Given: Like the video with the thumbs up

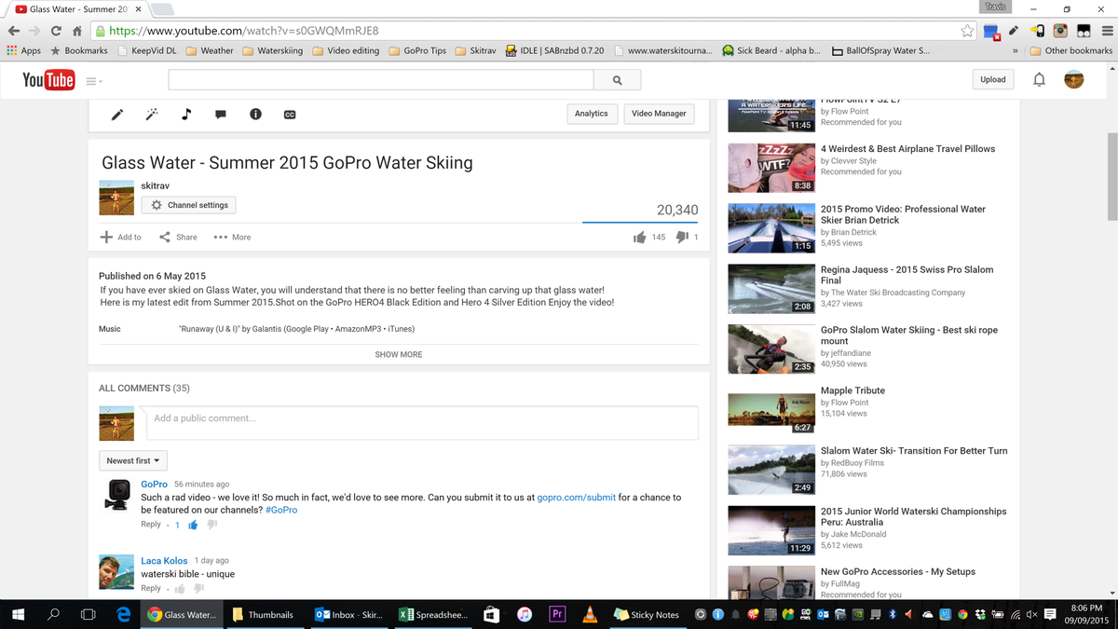Looking at the screenshot, I should [641, 237].
